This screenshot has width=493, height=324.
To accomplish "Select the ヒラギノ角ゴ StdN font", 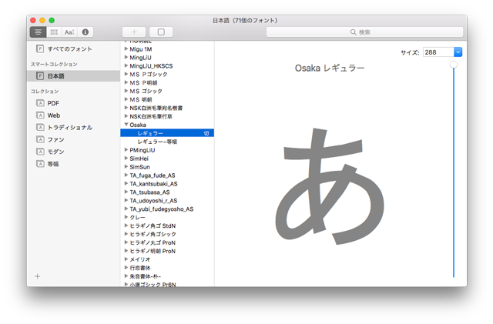I will [153, 226].
